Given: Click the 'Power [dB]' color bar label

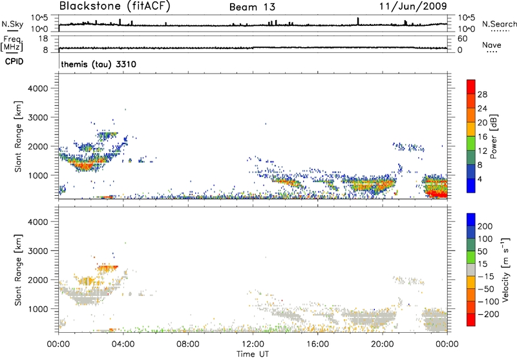Looking at the screenshot, I should (493, 136).
